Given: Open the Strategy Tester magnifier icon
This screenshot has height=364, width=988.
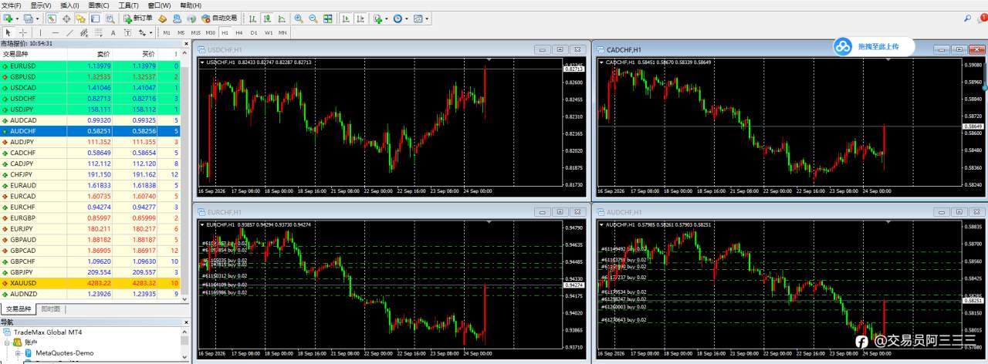Looking at the screenshot, I should coord(110,18).
